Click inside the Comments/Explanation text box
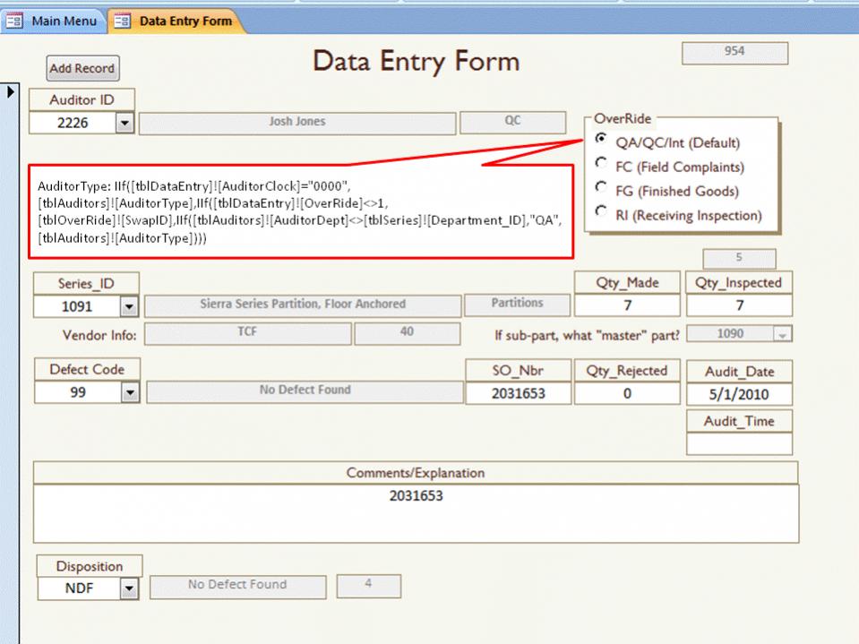Screen dimensions: 859x644 pos(416,514)
